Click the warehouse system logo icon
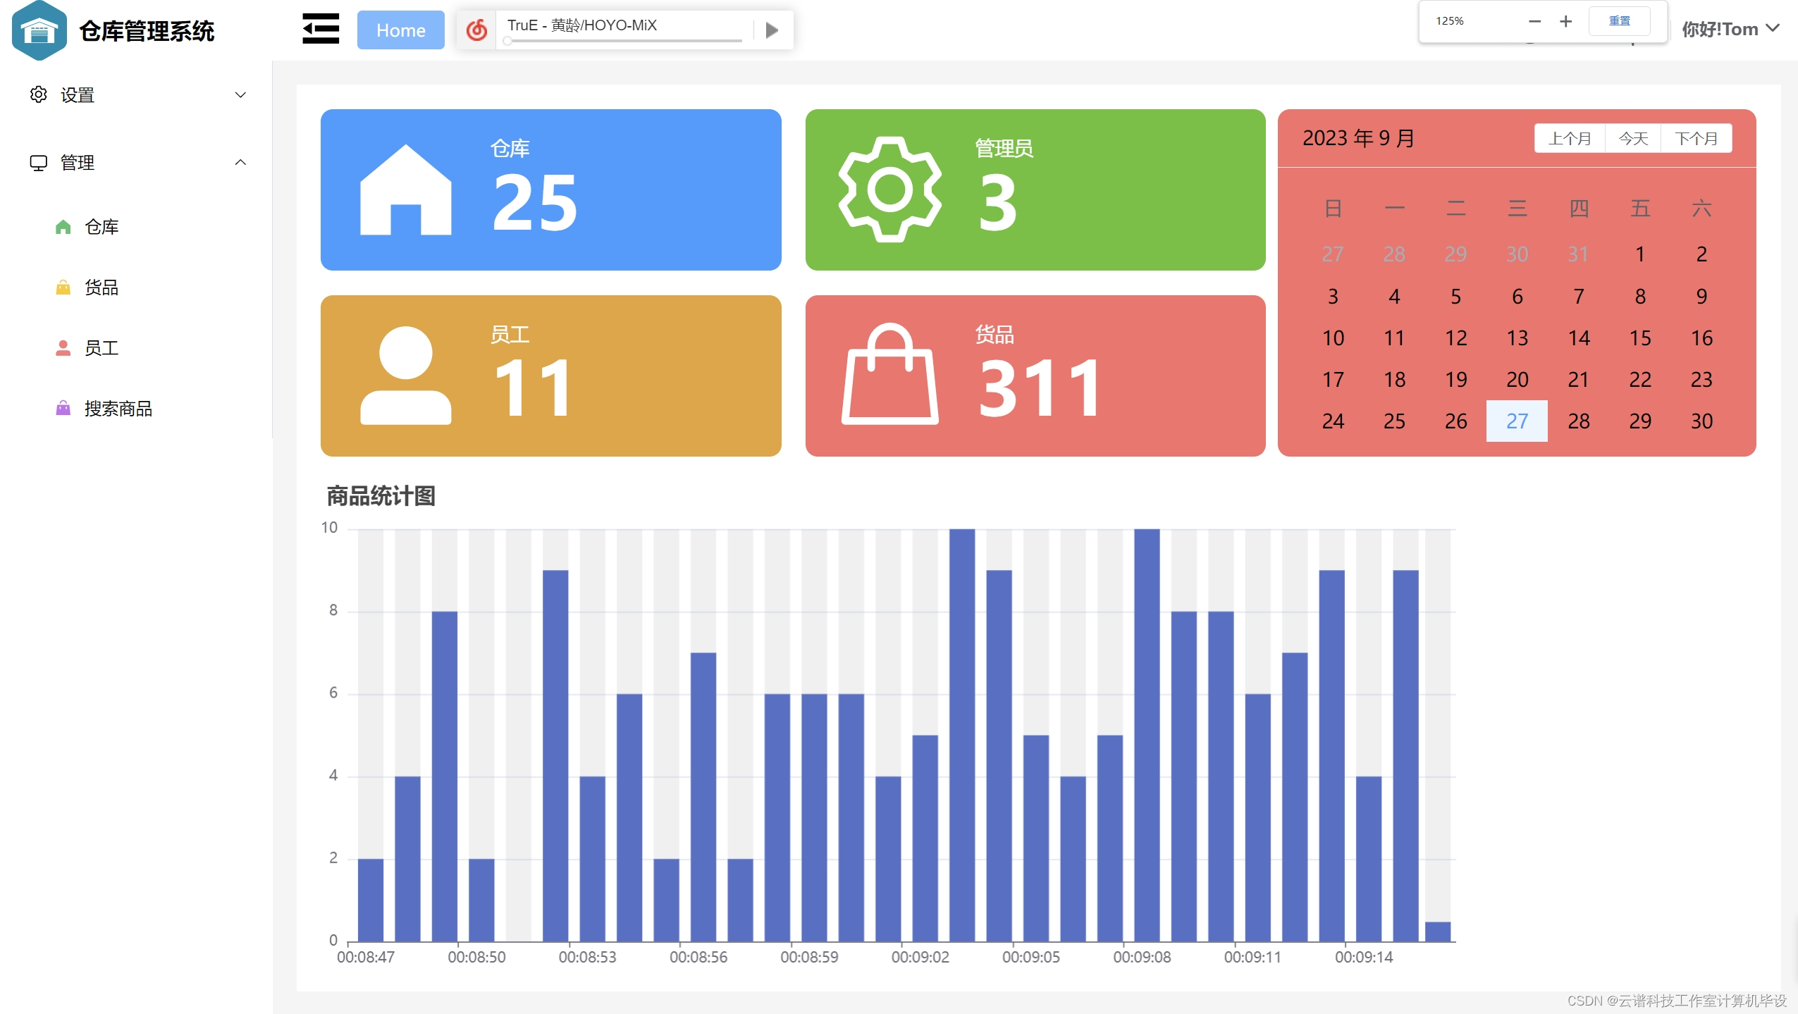This screenshot has width=1798, height=1014. pyautogui.click(x=39, y=30)
